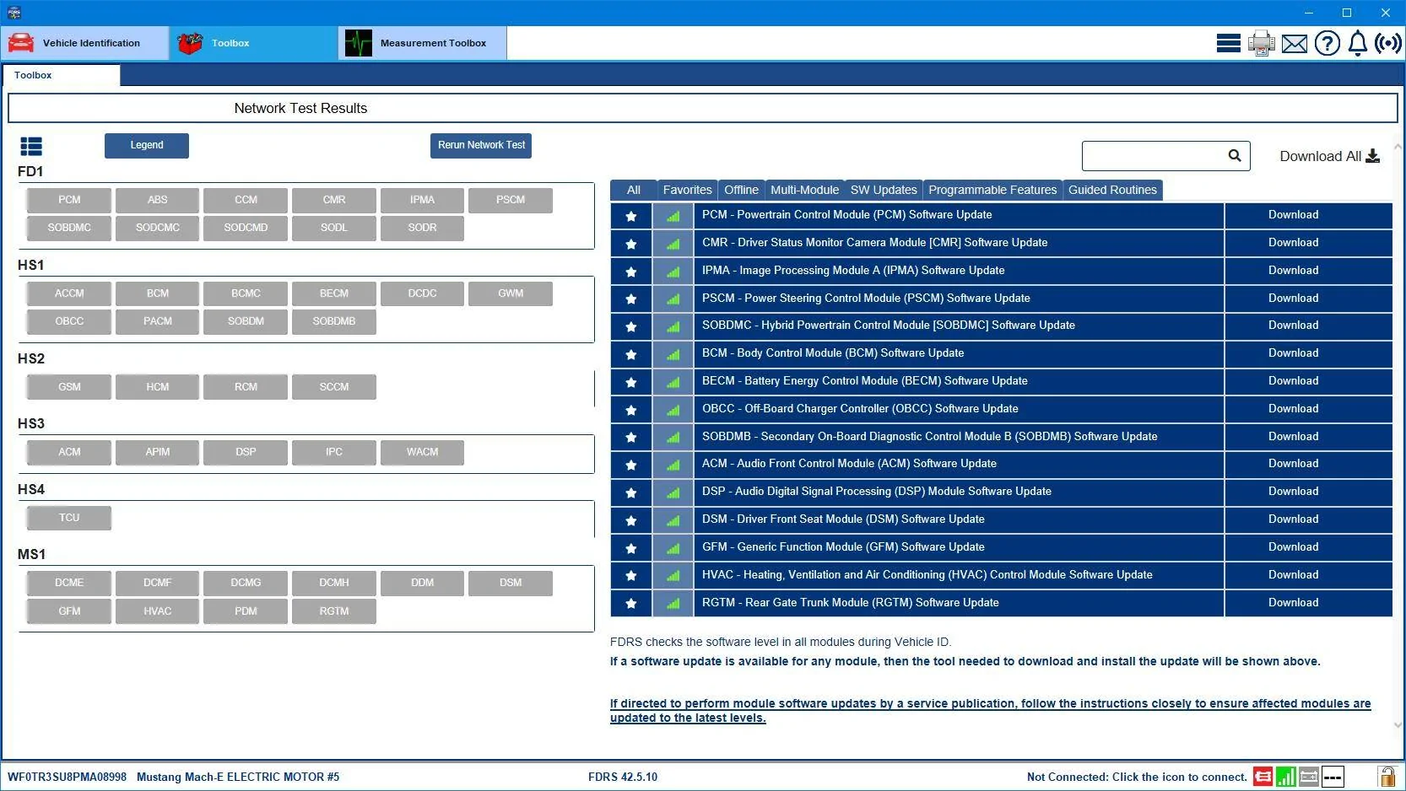Click Rerun Network Test button

pyautogui.click(x=481, y=146)
